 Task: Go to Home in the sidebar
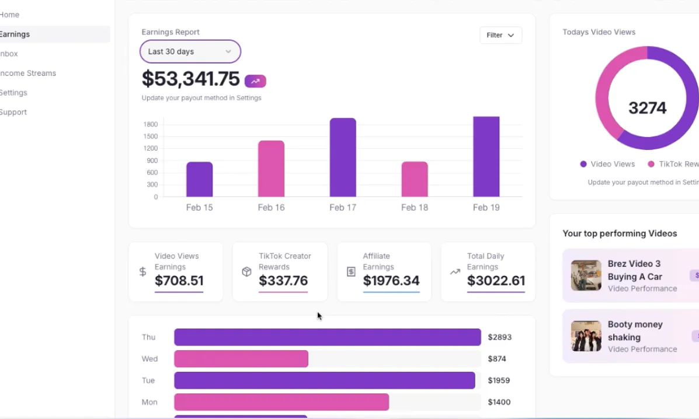coord(10,15)
